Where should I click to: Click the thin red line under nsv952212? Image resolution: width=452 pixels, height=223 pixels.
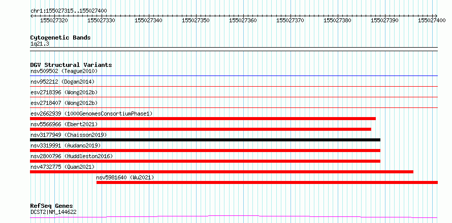tap(234, 86)
